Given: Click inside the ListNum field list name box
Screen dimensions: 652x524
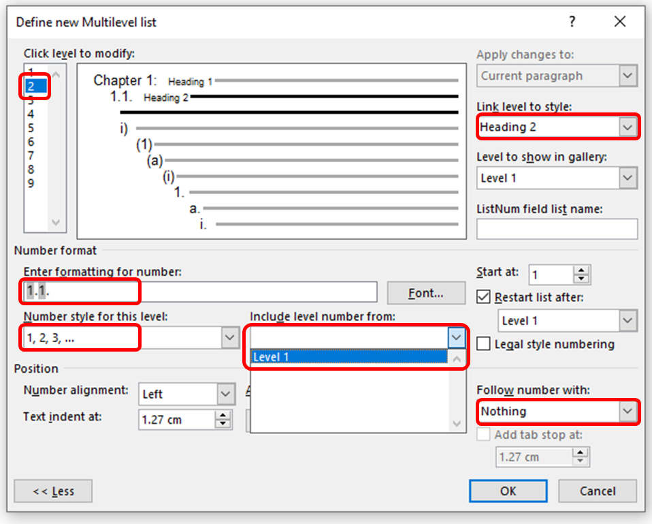Looking at the screenshot, I should [557, 228].
